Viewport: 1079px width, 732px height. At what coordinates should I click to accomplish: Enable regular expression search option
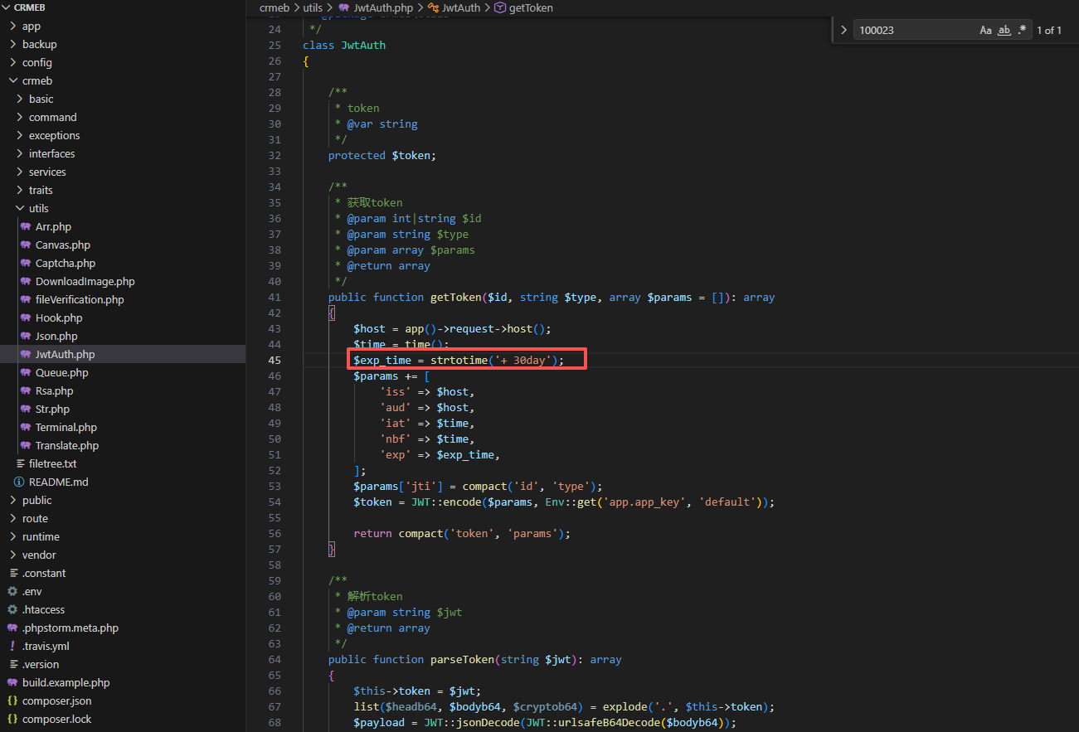(1022, 30)
